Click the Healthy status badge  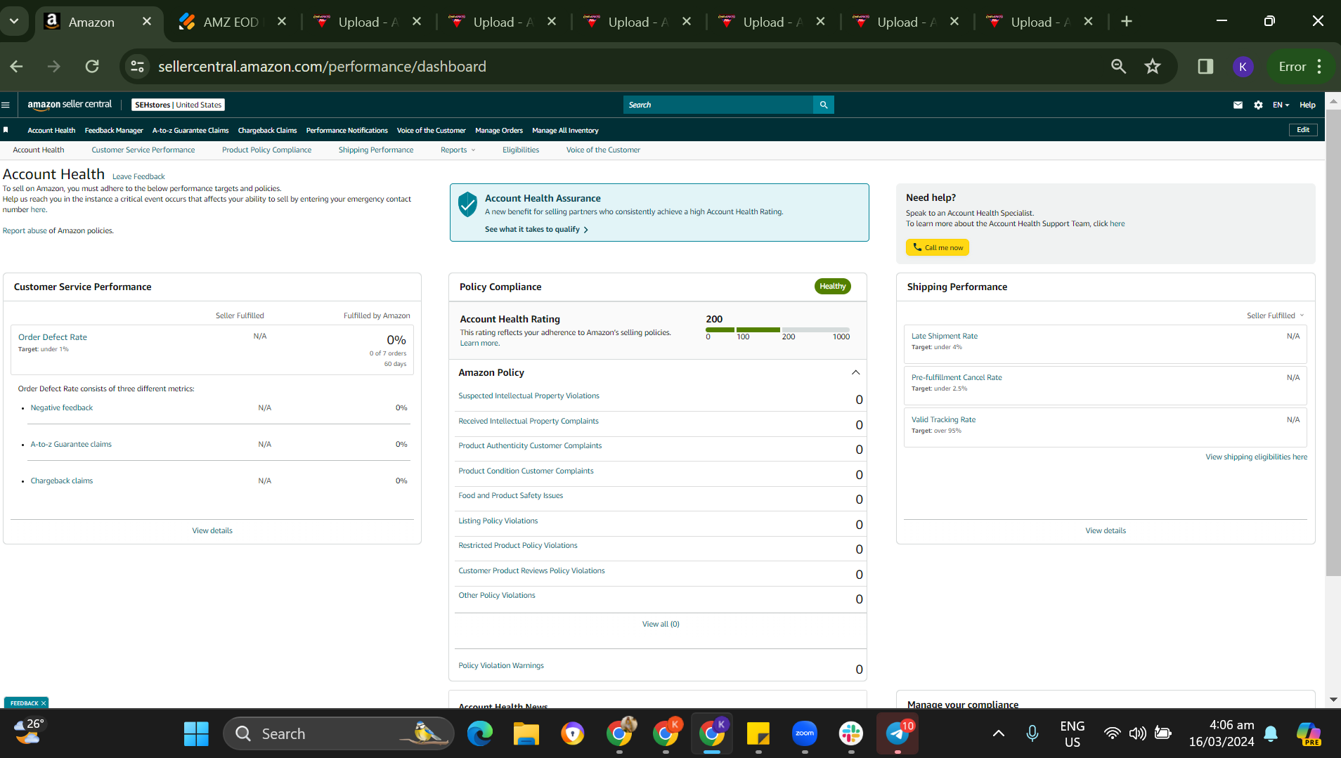tap(833, 287)
